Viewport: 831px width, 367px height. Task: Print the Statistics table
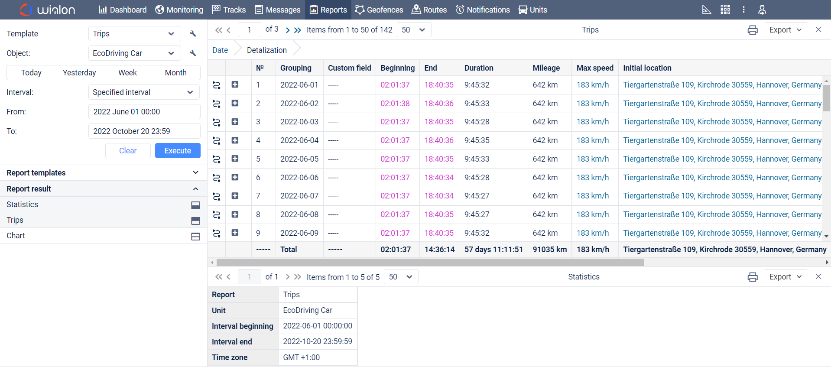(753, 277)
